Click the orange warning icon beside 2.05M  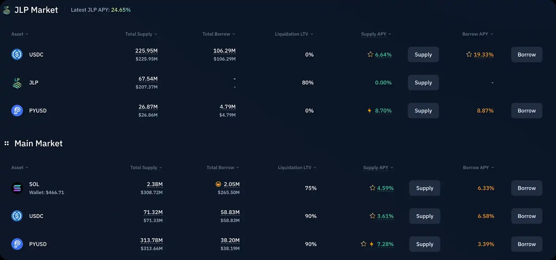click(218, 184)
